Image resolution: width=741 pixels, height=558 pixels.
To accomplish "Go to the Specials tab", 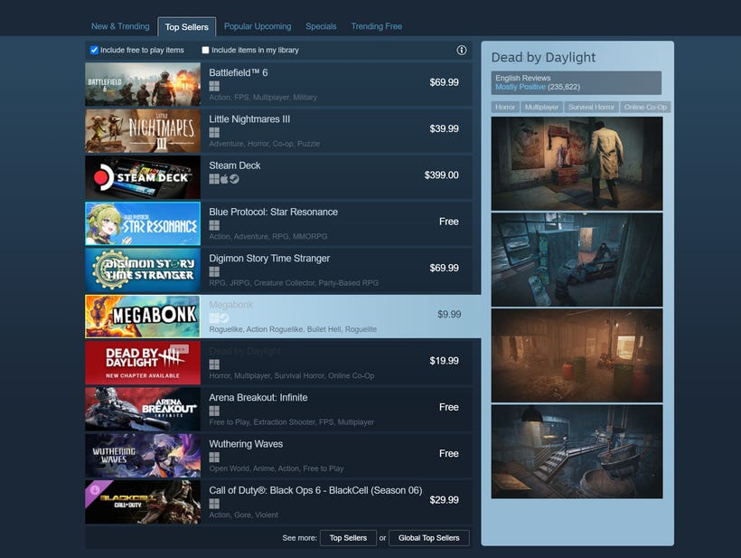I will click(321, 26).
